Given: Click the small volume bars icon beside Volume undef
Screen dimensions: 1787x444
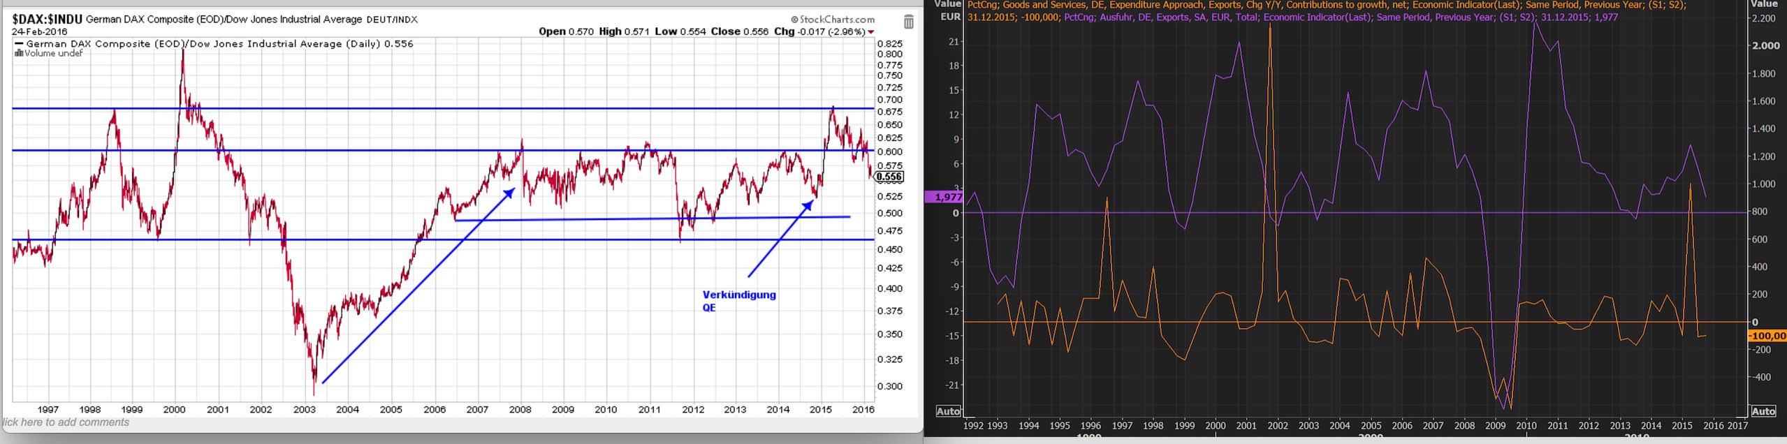Looking at the screenshot, I should [19, 53].
